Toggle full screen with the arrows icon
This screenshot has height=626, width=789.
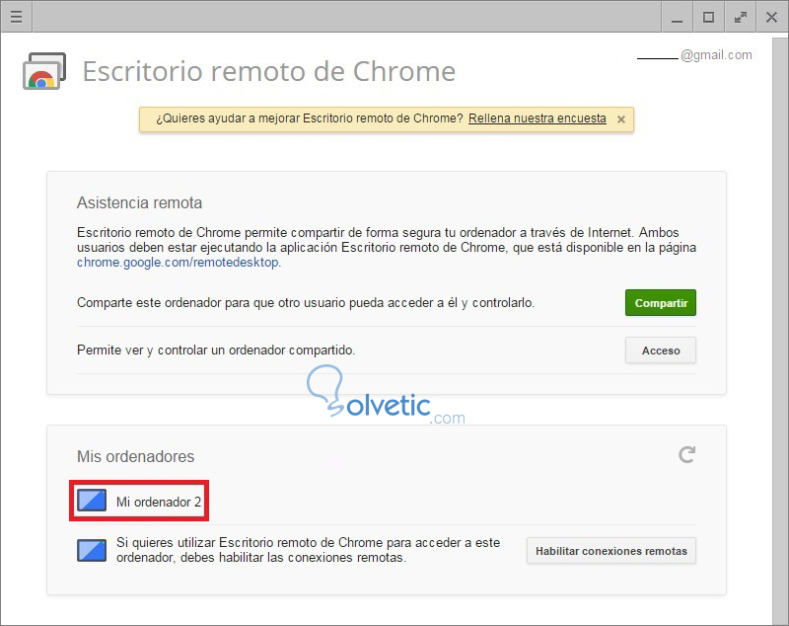tap(741, 17)
